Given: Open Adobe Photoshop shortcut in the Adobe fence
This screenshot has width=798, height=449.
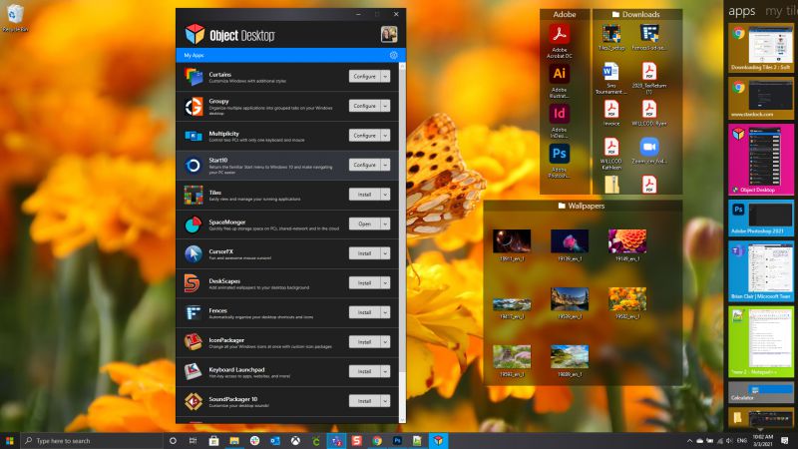Looking at the screenshot, I should pos(560,155).
